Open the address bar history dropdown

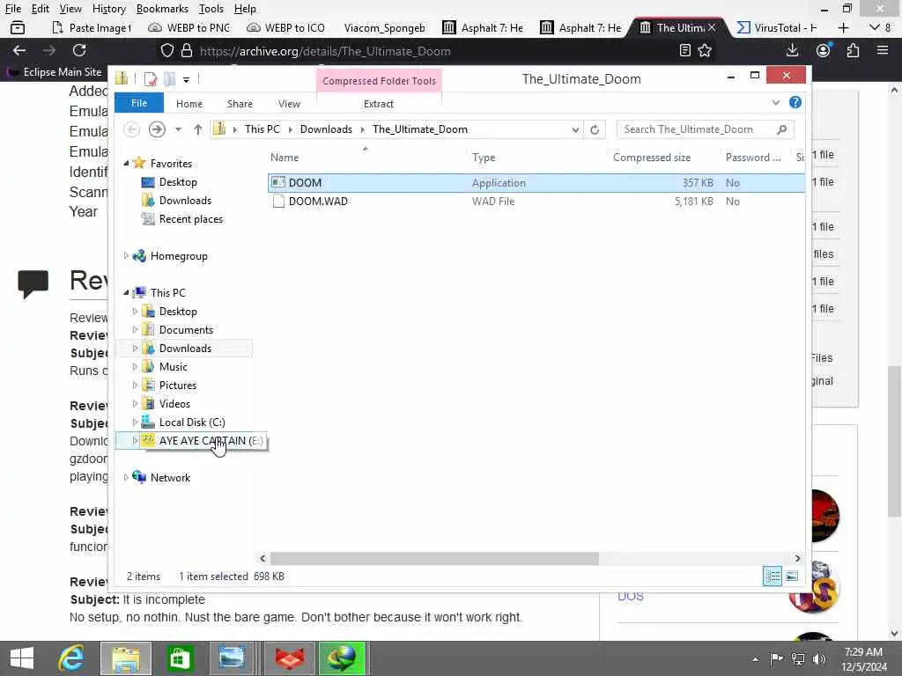(x=574, y=129)
